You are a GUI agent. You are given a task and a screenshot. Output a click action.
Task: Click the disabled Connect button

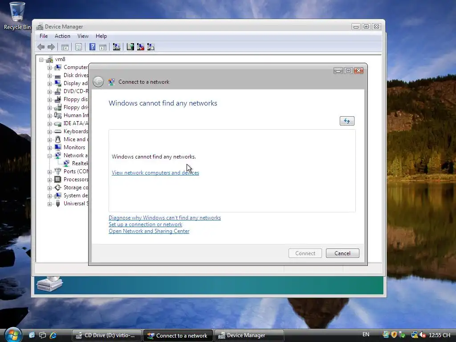coord(305,253)
